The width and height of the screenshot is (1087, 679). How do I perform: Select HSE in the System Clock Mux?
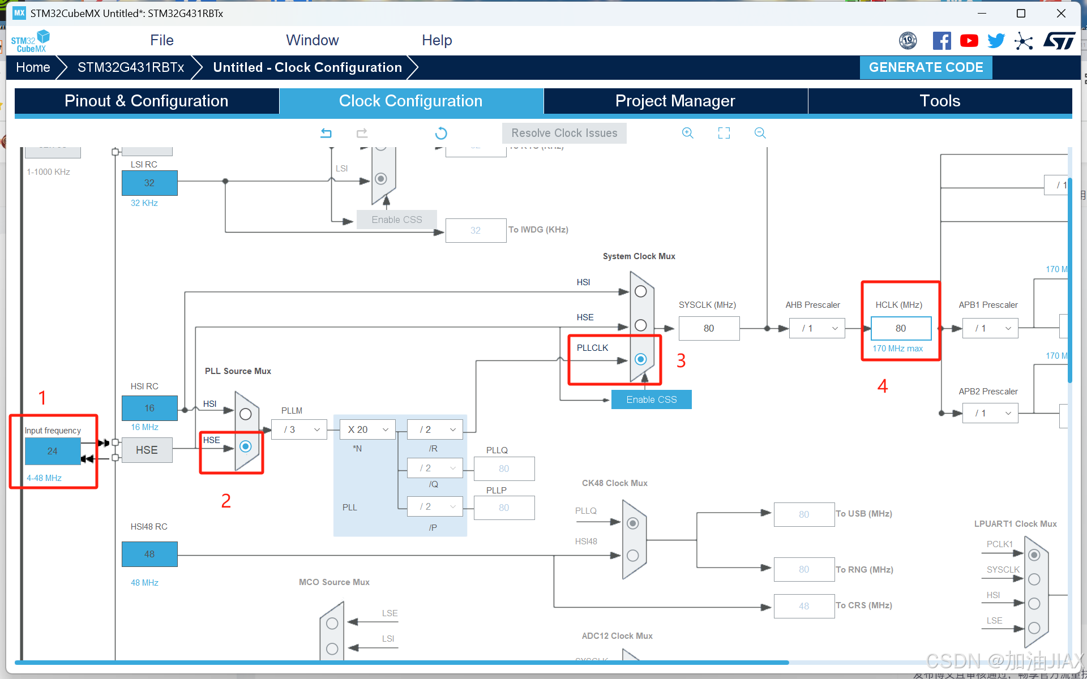click(641, 325)
